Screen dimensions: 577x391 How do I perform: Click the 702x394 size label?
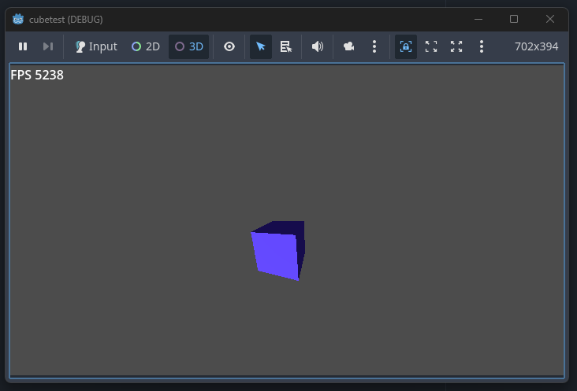(x=536, y=46)
